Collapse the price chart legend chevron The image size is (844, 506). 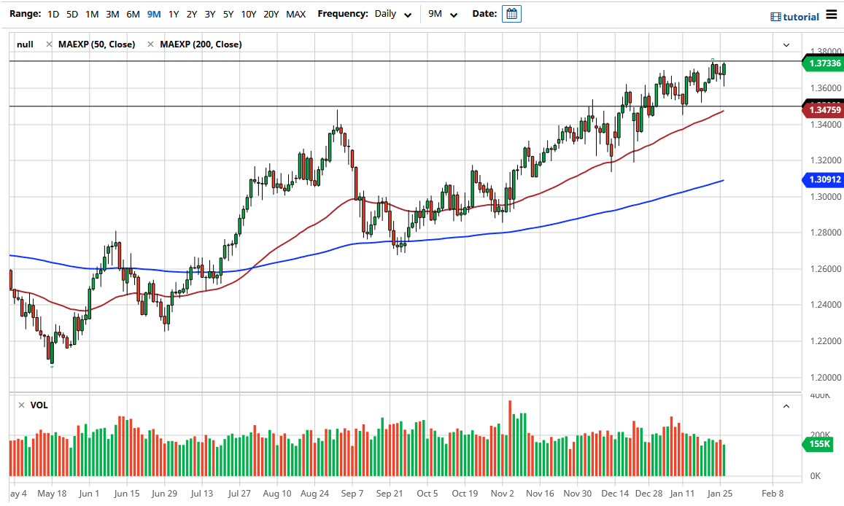(x=786, y=44)
